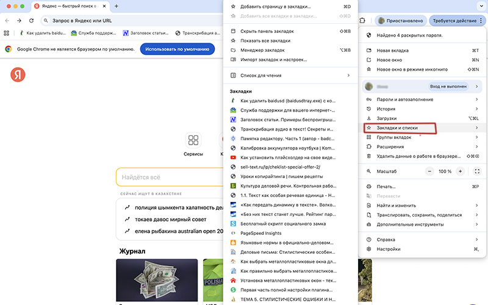Click the Yandex Я logo
This screenshot has height=305, width=488.
pos(18,74)
